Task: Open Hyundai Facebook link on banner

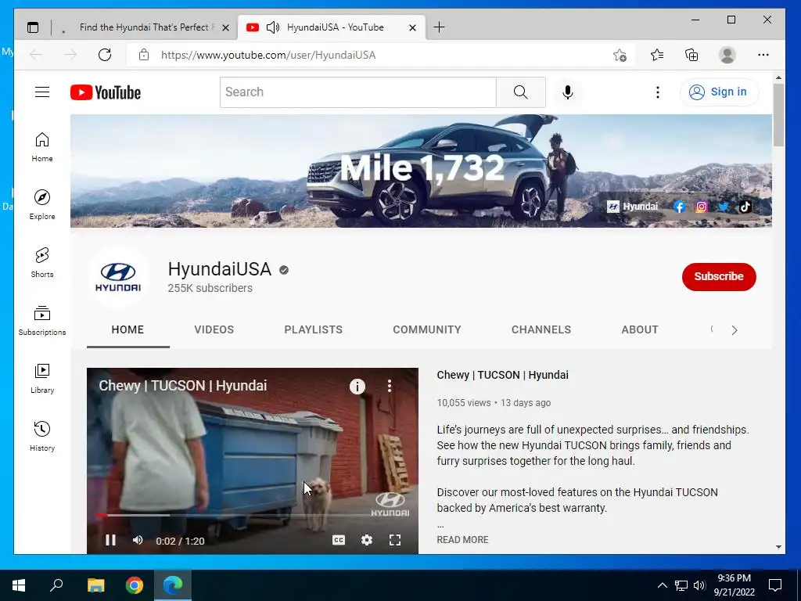Action: (680, 207)
